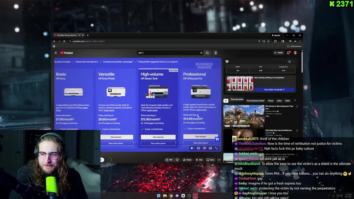
Task: Open Gemini in the browser title bar
Action: tap(276, 35)
